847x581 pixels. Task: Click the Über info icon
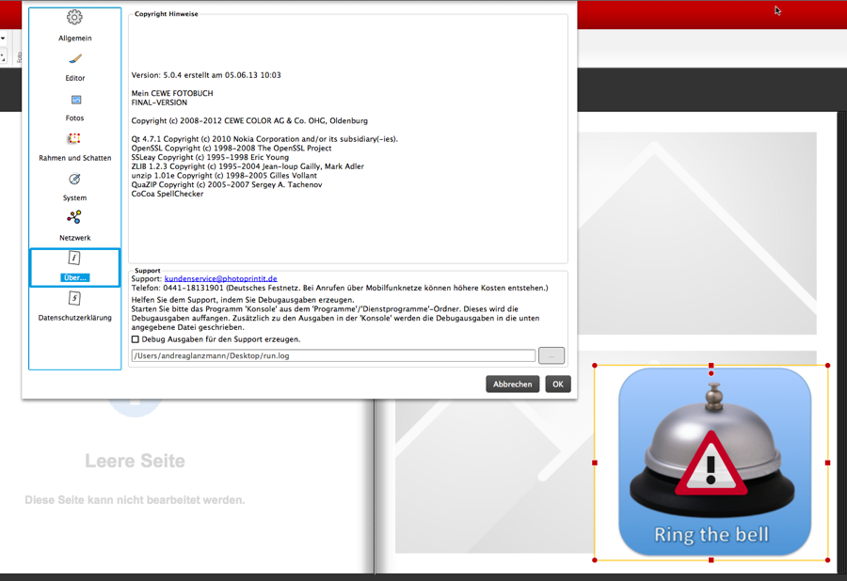(74, 259)
